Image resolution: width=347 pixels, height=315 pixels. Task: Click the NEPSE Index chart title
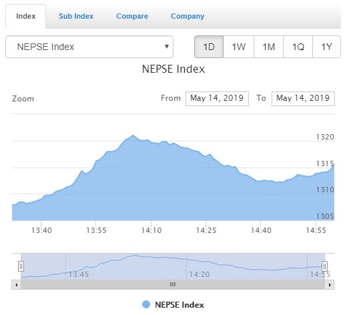[x=173, y=69]
